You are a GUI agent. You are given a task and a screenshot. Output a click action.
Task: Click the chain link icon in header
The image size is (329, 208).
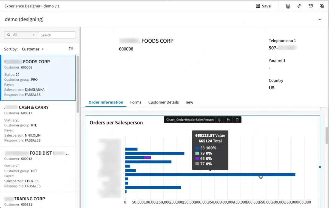coord(299,6)
